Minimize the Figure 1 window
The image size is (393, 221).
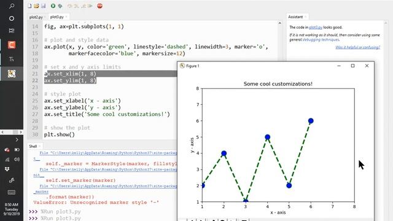tap(339, 66)
